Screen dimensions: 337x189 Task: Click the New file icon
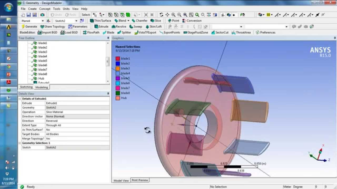pyautogui.click(x=23, y=15)
